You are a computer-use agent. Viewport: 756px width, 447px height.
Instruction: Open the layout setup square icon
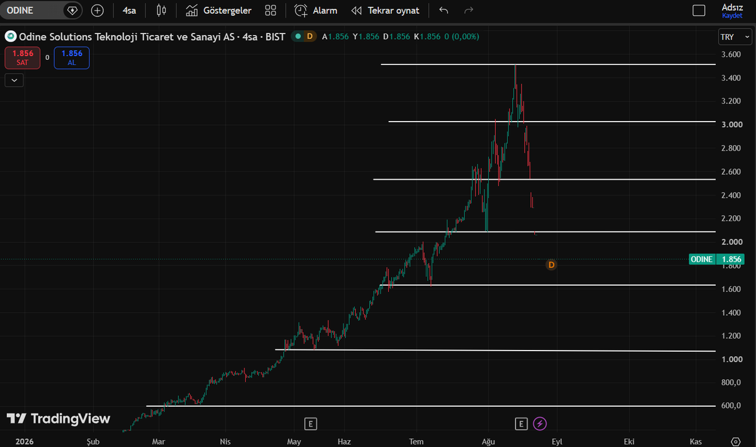[699, 11]
